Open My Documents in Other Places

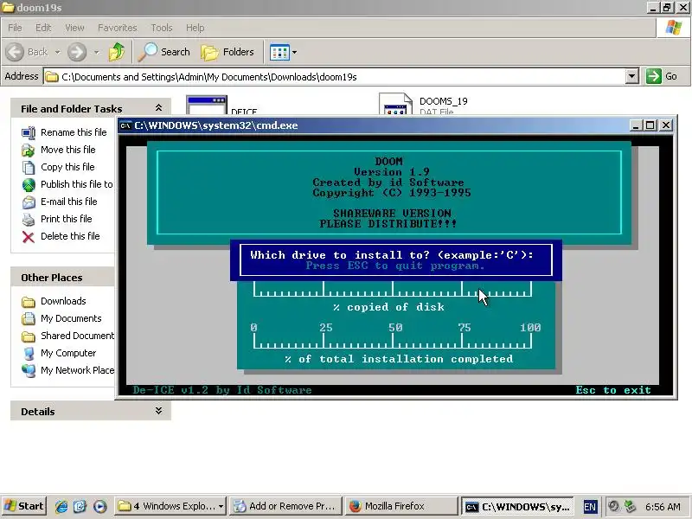click(71, 318)
